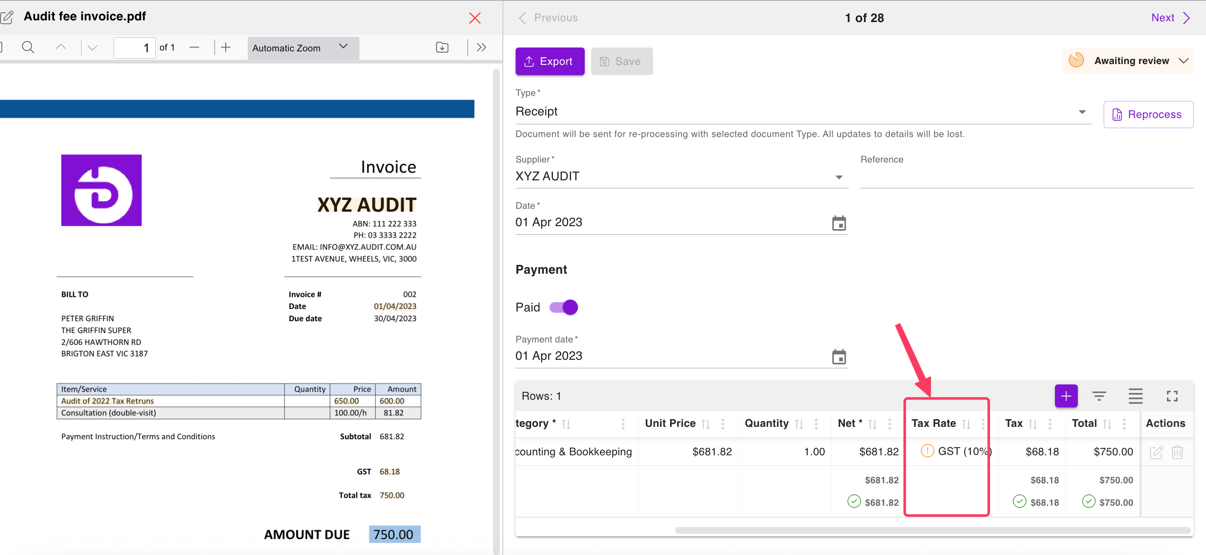Click the Reprocess button
The image size is (1206, 555).
coord(1148,115)
